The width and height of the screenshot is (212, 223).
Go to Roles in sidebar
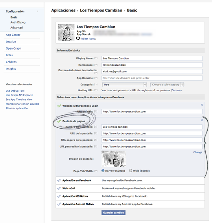pos(9,55)
